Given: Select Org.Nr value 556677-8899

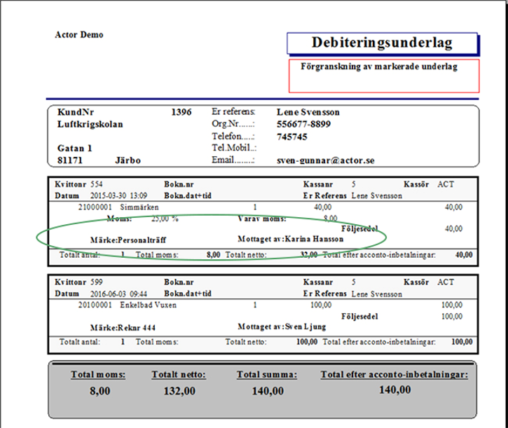Looking at the screenshot, I should click(x=303, y=125).
